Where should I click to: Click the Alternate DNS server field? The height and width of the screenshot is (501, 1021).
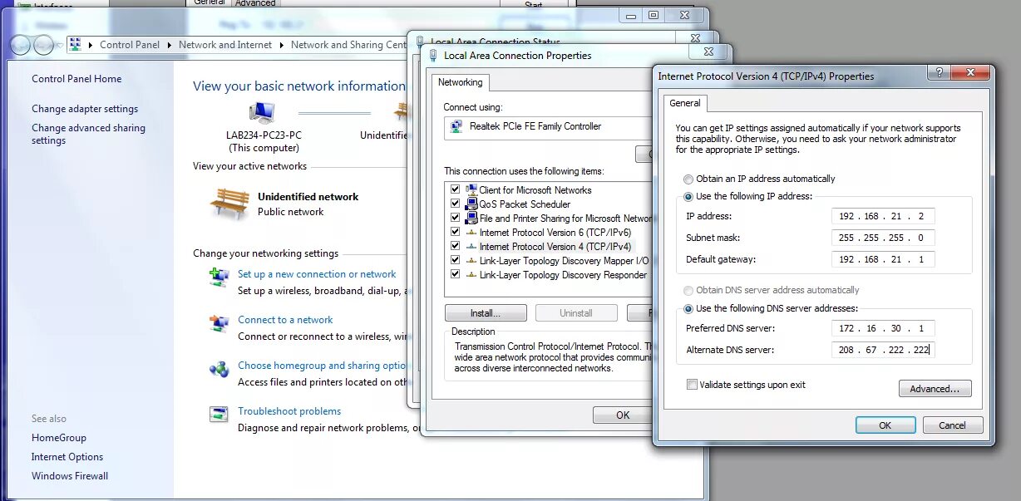click(x=883, y=350)
